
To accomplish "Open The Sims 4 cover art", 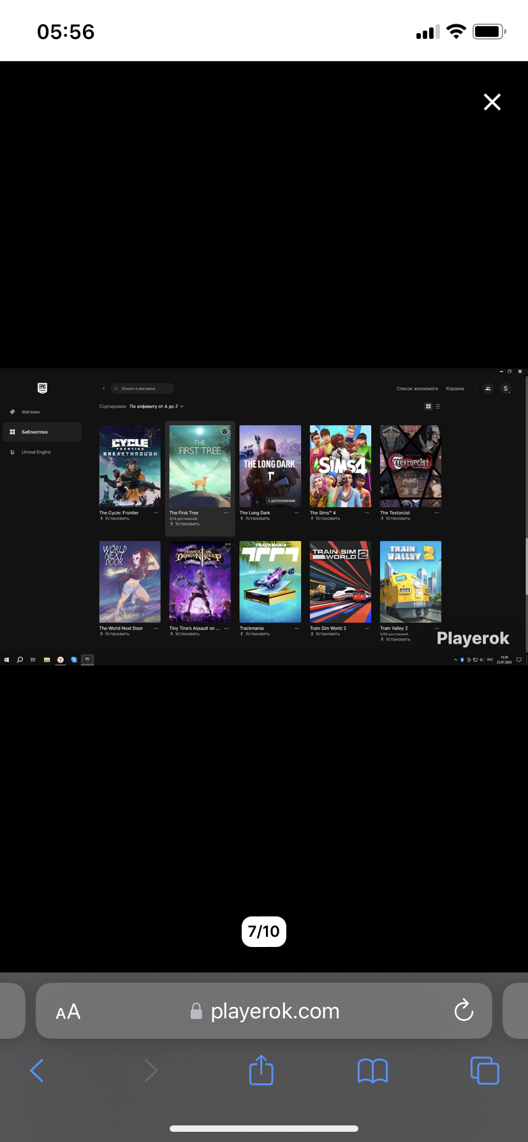I will pos(341,466).
